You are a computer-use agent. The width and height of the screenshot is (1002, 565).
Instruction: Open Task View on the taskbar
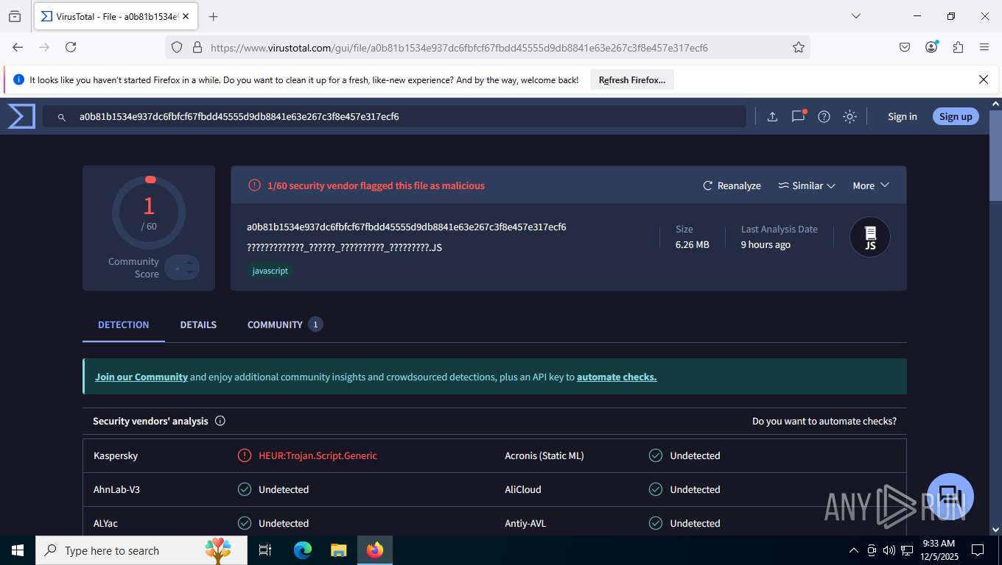266,550
